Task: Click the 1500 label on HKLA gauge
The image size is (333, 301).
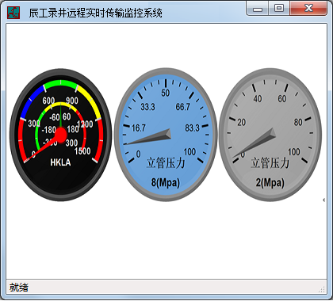Action: (82, 151)
